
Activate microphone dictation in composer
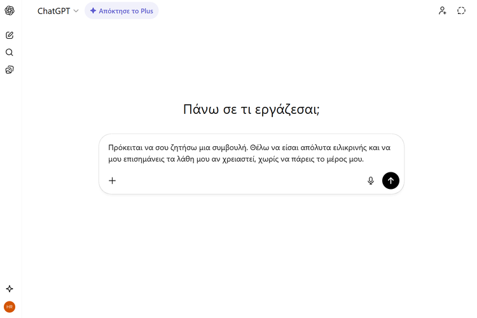371,181
